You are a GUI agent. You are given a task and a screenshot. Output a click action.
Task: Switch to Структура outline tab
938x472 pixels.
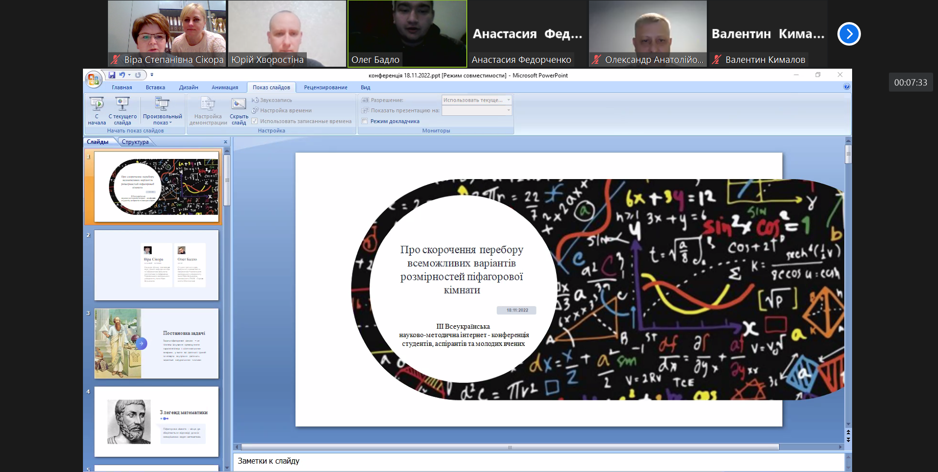pos(135,142)
